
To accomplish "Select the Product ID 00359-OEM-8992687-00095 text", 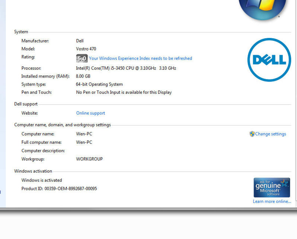I will 59,189.
